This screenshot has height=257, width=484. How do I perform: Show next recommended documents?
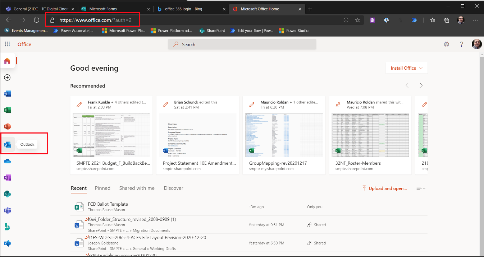point(421,85)
